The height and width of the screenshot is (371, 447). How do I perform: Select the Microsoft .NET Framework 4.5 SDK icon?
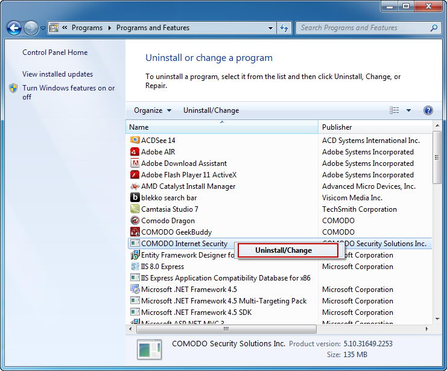point(135,312)
